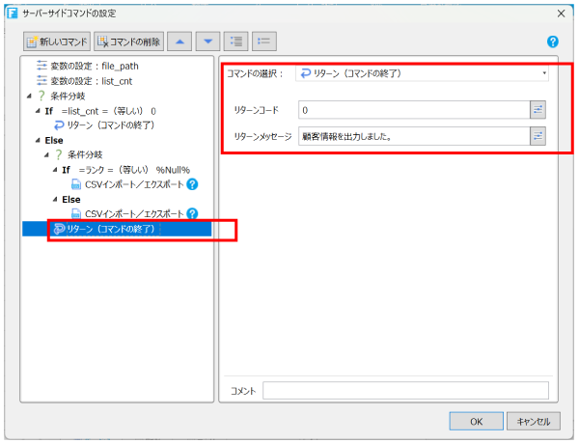The width and height of the screenshot is (579, 443).
Task: Click the コメント input field
Action: pos(406,391)
